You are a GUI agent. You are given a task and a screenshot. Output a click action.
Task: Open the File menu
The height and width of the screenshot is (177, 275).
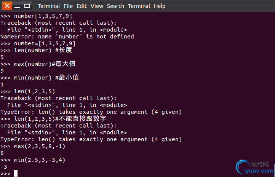tap(68, 6)
